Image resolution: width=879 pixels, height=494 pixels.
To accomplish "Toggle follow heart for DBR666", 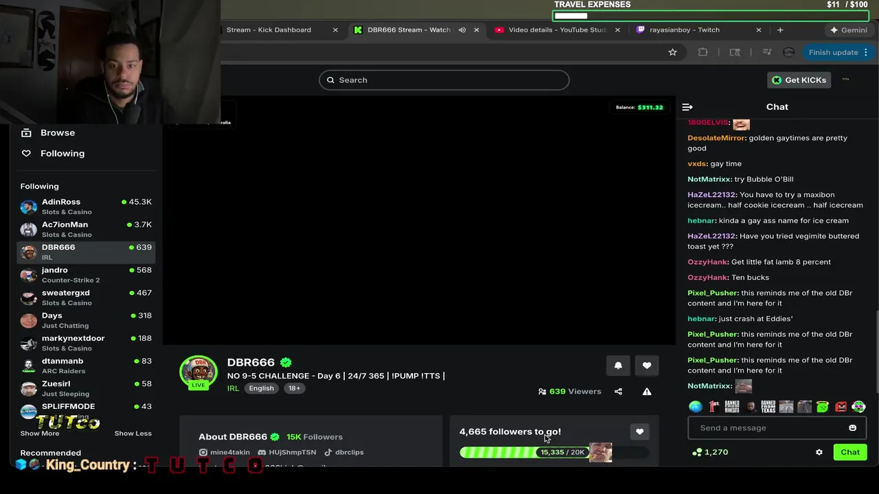I will click(647, 366).
